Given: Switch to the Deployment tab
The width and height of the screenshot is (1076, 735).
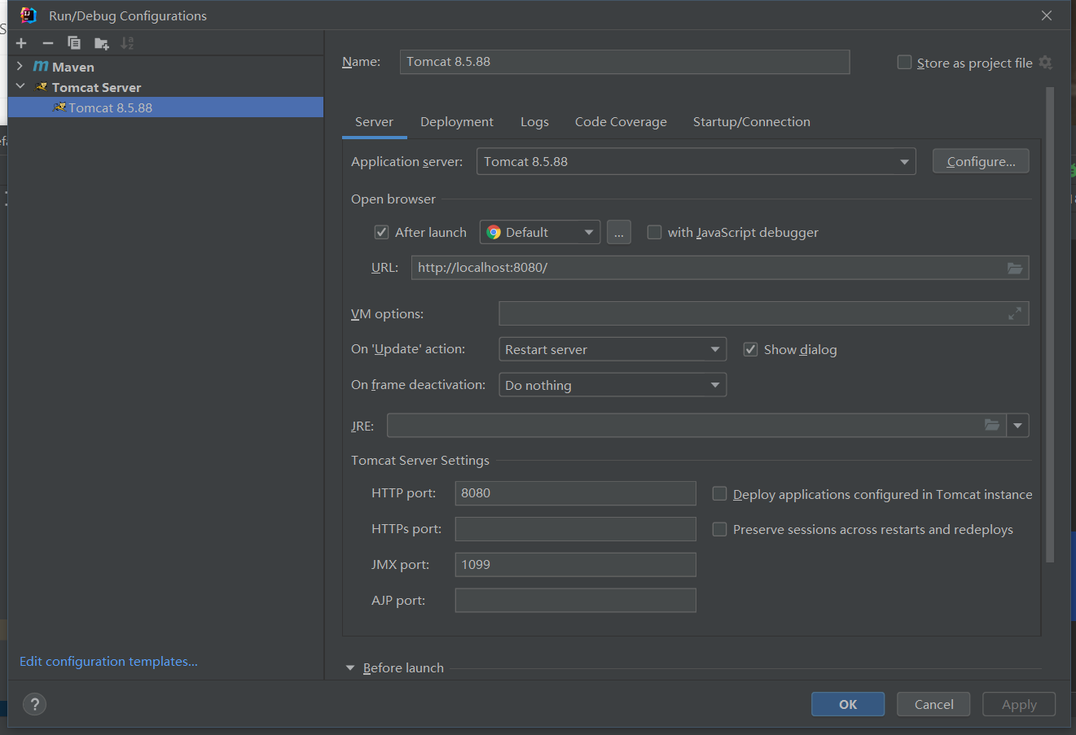Looking at the screenshot, I should coord(457,121).
